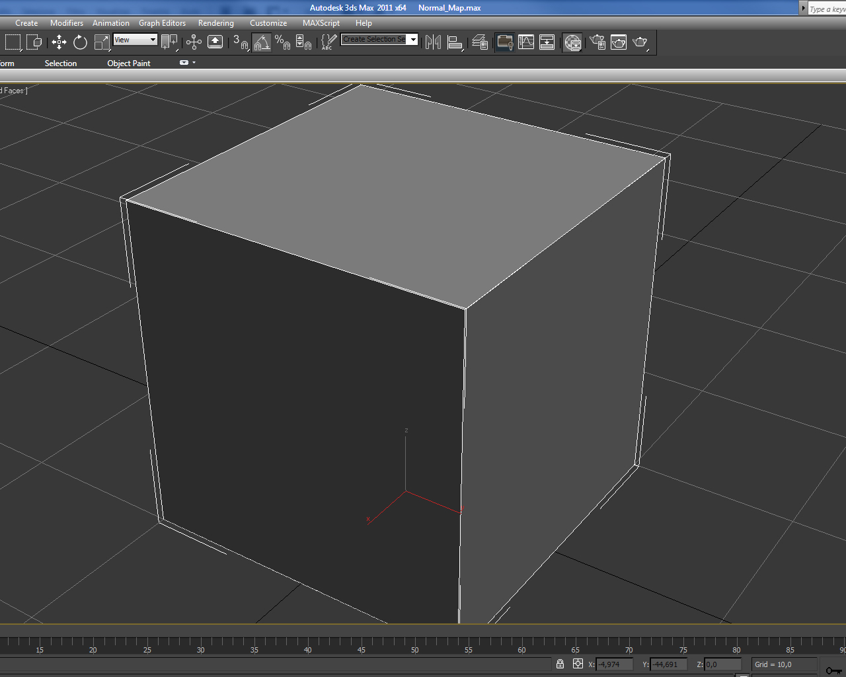Open the Align tool
Viewport: 846px width, 677px height.
(456, 41)
